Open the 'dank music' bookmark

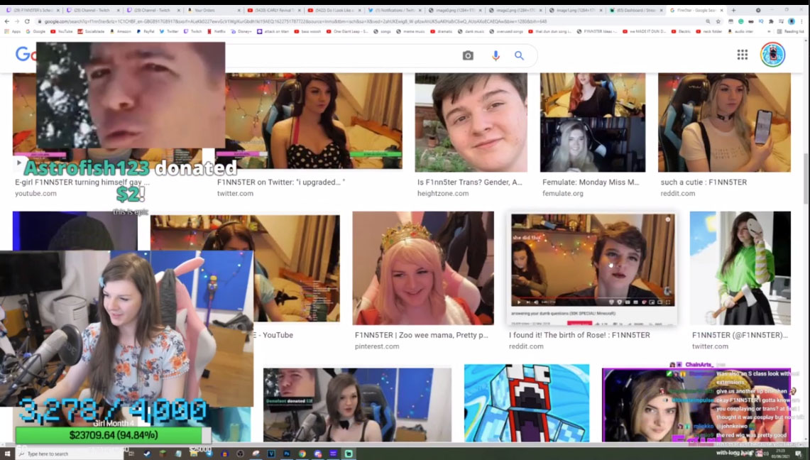coord(470,31)
